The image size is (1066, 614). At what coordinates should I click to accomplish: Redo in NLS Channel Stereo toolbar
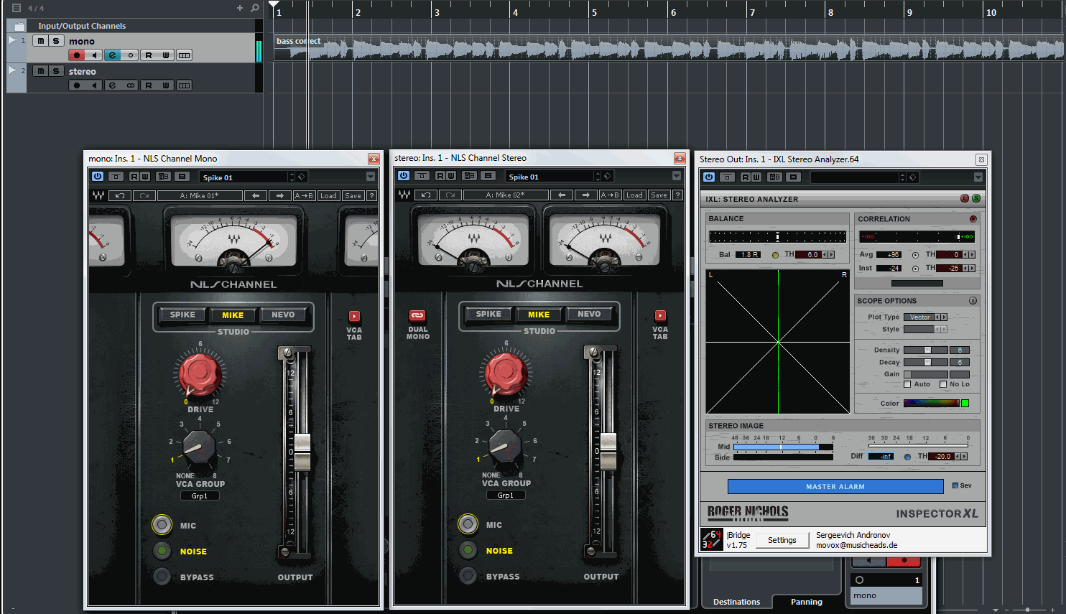pos(450,195)
